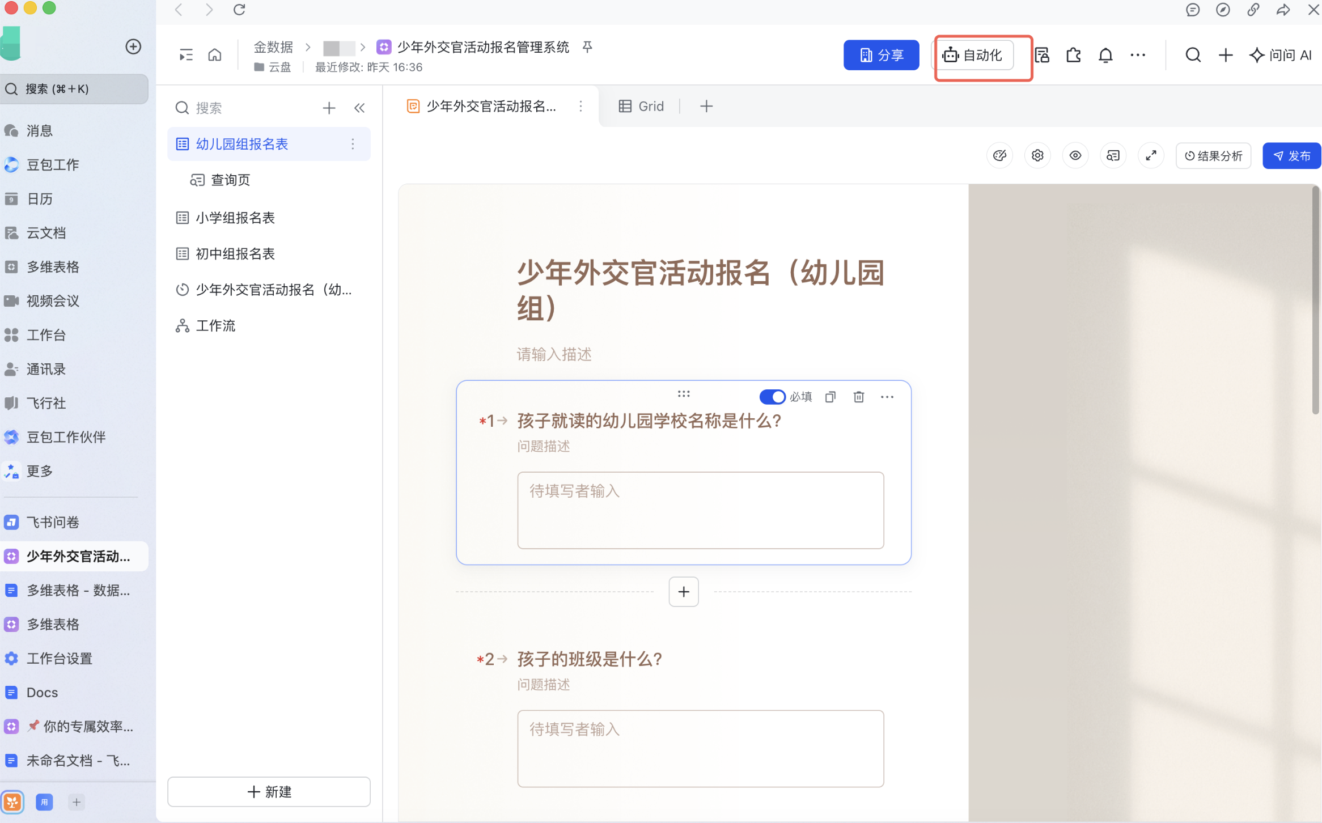Open 消息 in the left navigation
The width and height of the screenshot is (1322, 823).
pyautogui.click(x=74, y=131)
